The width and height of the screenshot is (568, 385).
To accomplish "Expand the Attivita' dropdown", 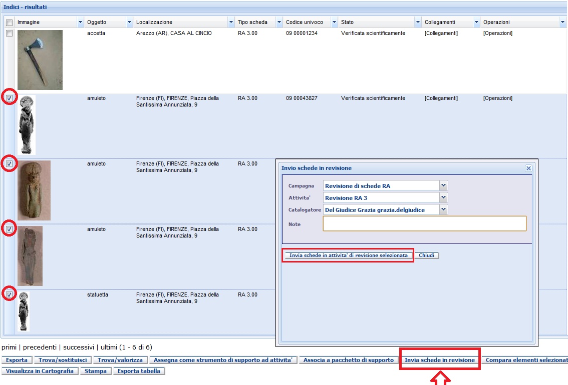I will coord(443,197).
